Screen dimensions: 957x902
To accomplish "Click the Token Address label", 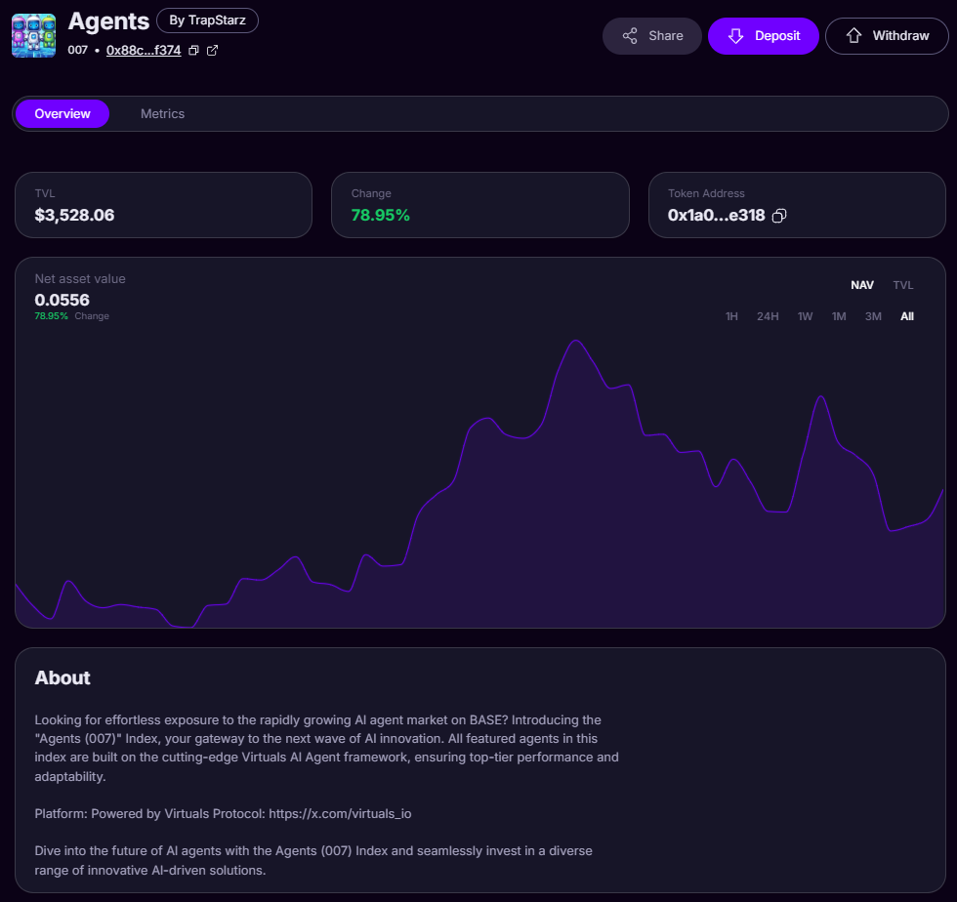I will [706, 193].
